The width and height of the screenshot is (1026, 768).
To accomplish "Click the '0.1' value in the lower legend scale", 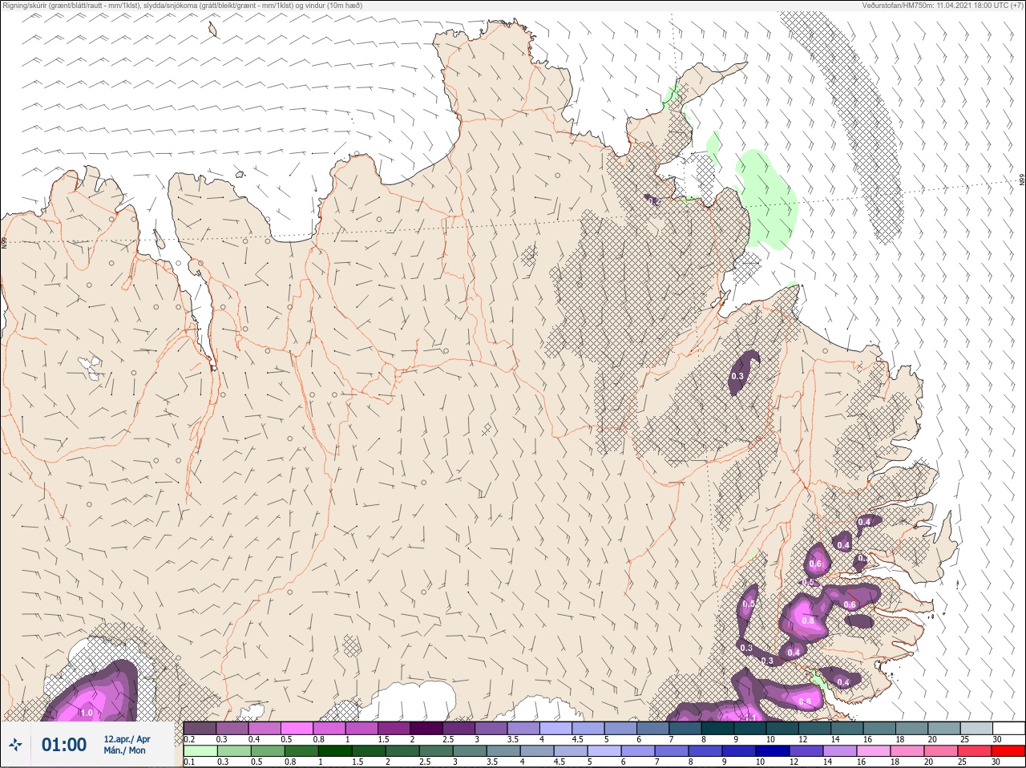I will coord(189,762).
